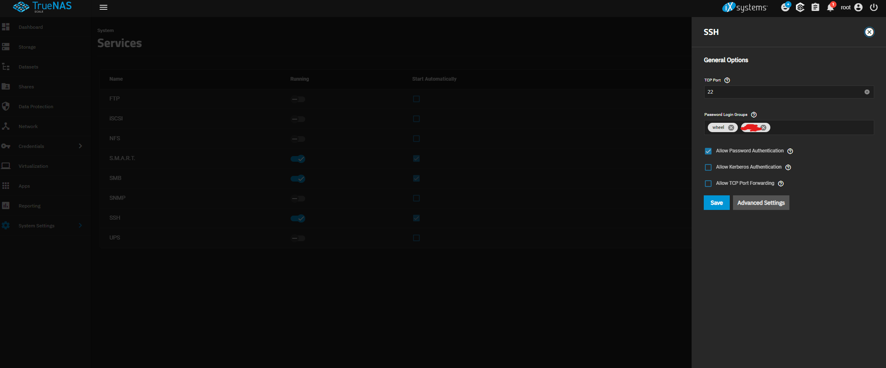Toggle the FTP service running switch
Viewport: 886px width, 368px height.
point(298,99)
